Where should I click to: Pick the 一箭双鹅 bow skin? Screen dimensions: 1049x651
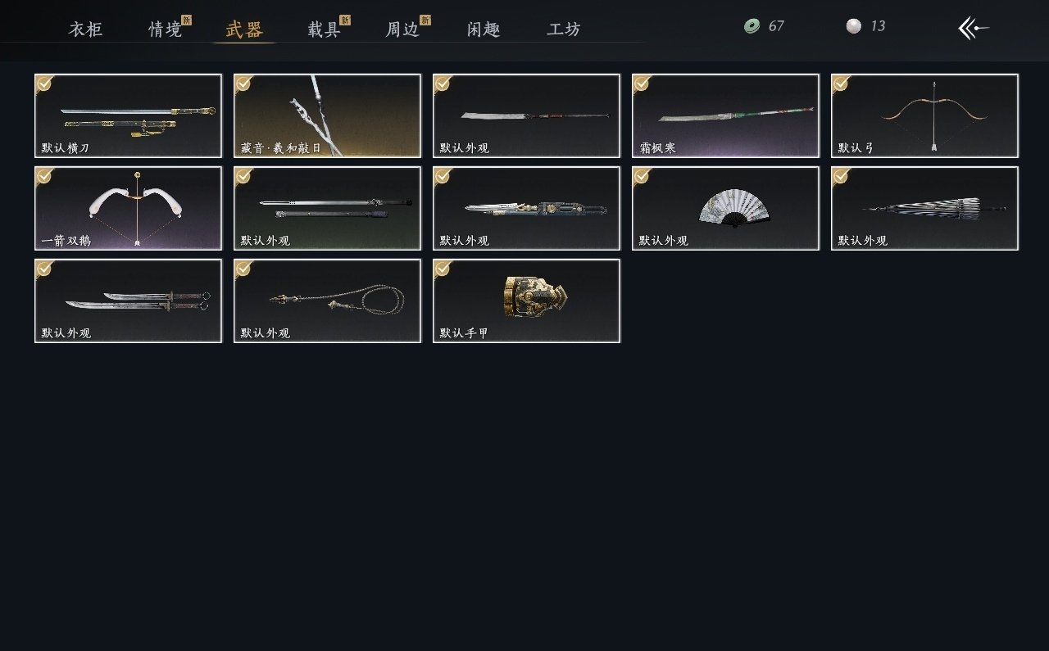pyautogui.click(x=128, y=208)
